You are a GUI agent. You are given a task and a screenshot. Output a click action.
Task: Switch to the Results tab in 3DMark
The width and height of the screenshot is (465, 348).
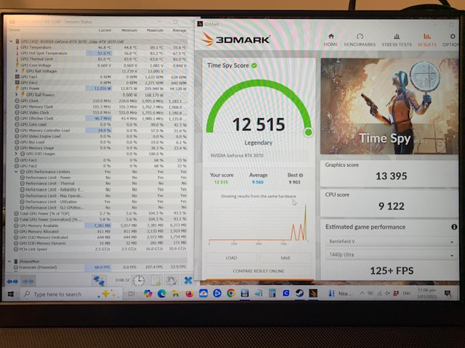[427, 40]
